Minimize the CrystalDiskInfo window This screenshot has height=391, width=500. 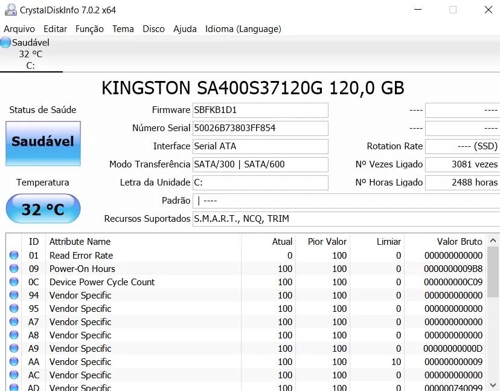[418, 10]
